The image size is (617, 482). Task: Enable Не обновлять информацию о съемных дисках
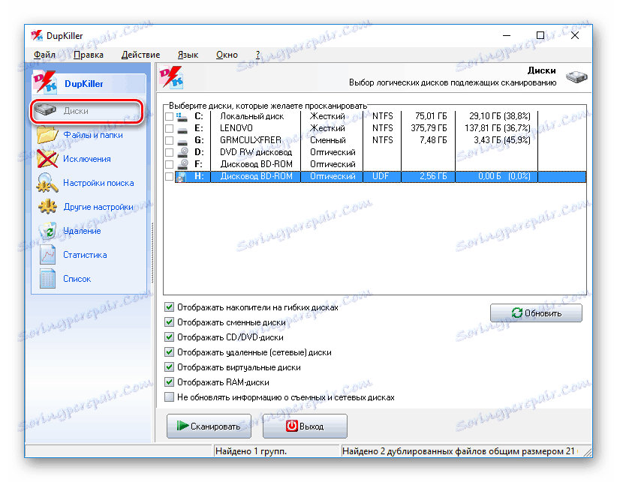169,397
